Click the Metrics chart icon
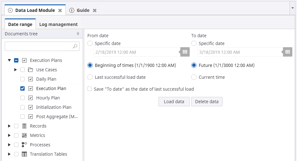The height and width of the screenshot is (161, 297). [24, 135]
